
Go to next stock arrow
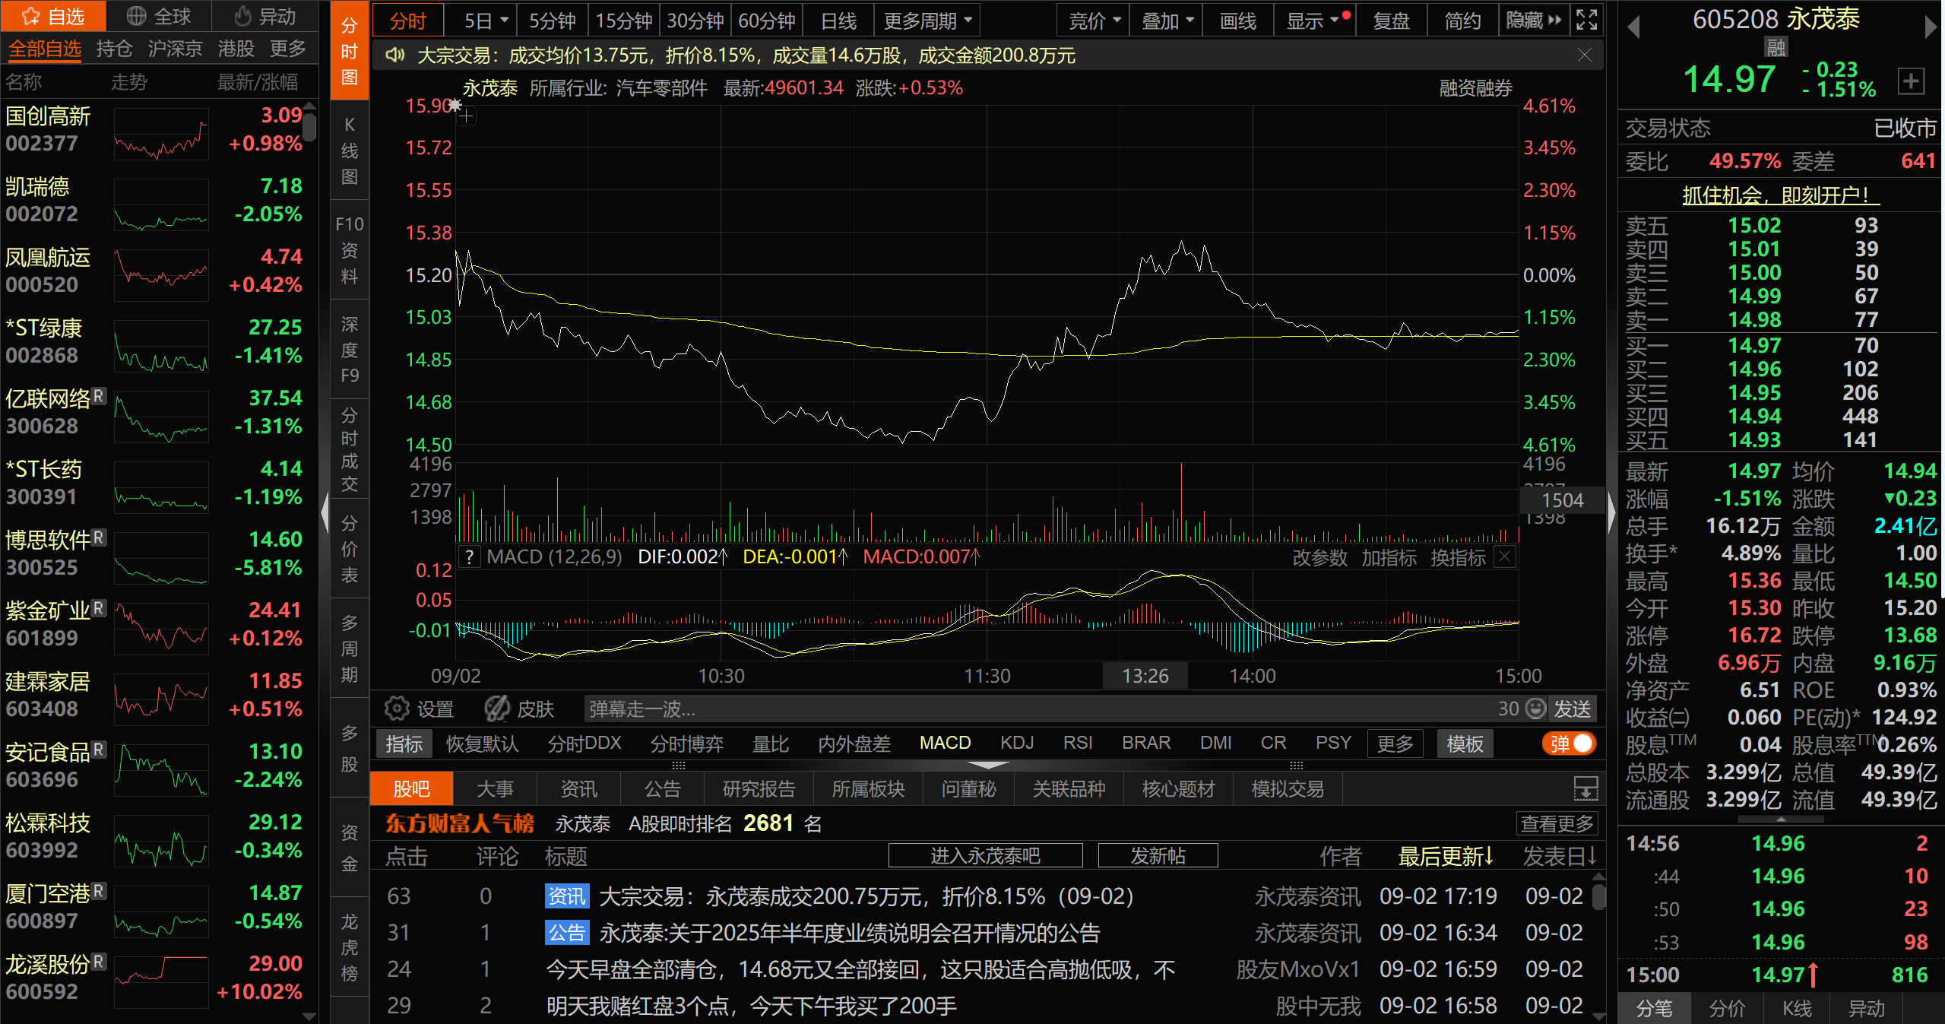(x=1930, y=28)
